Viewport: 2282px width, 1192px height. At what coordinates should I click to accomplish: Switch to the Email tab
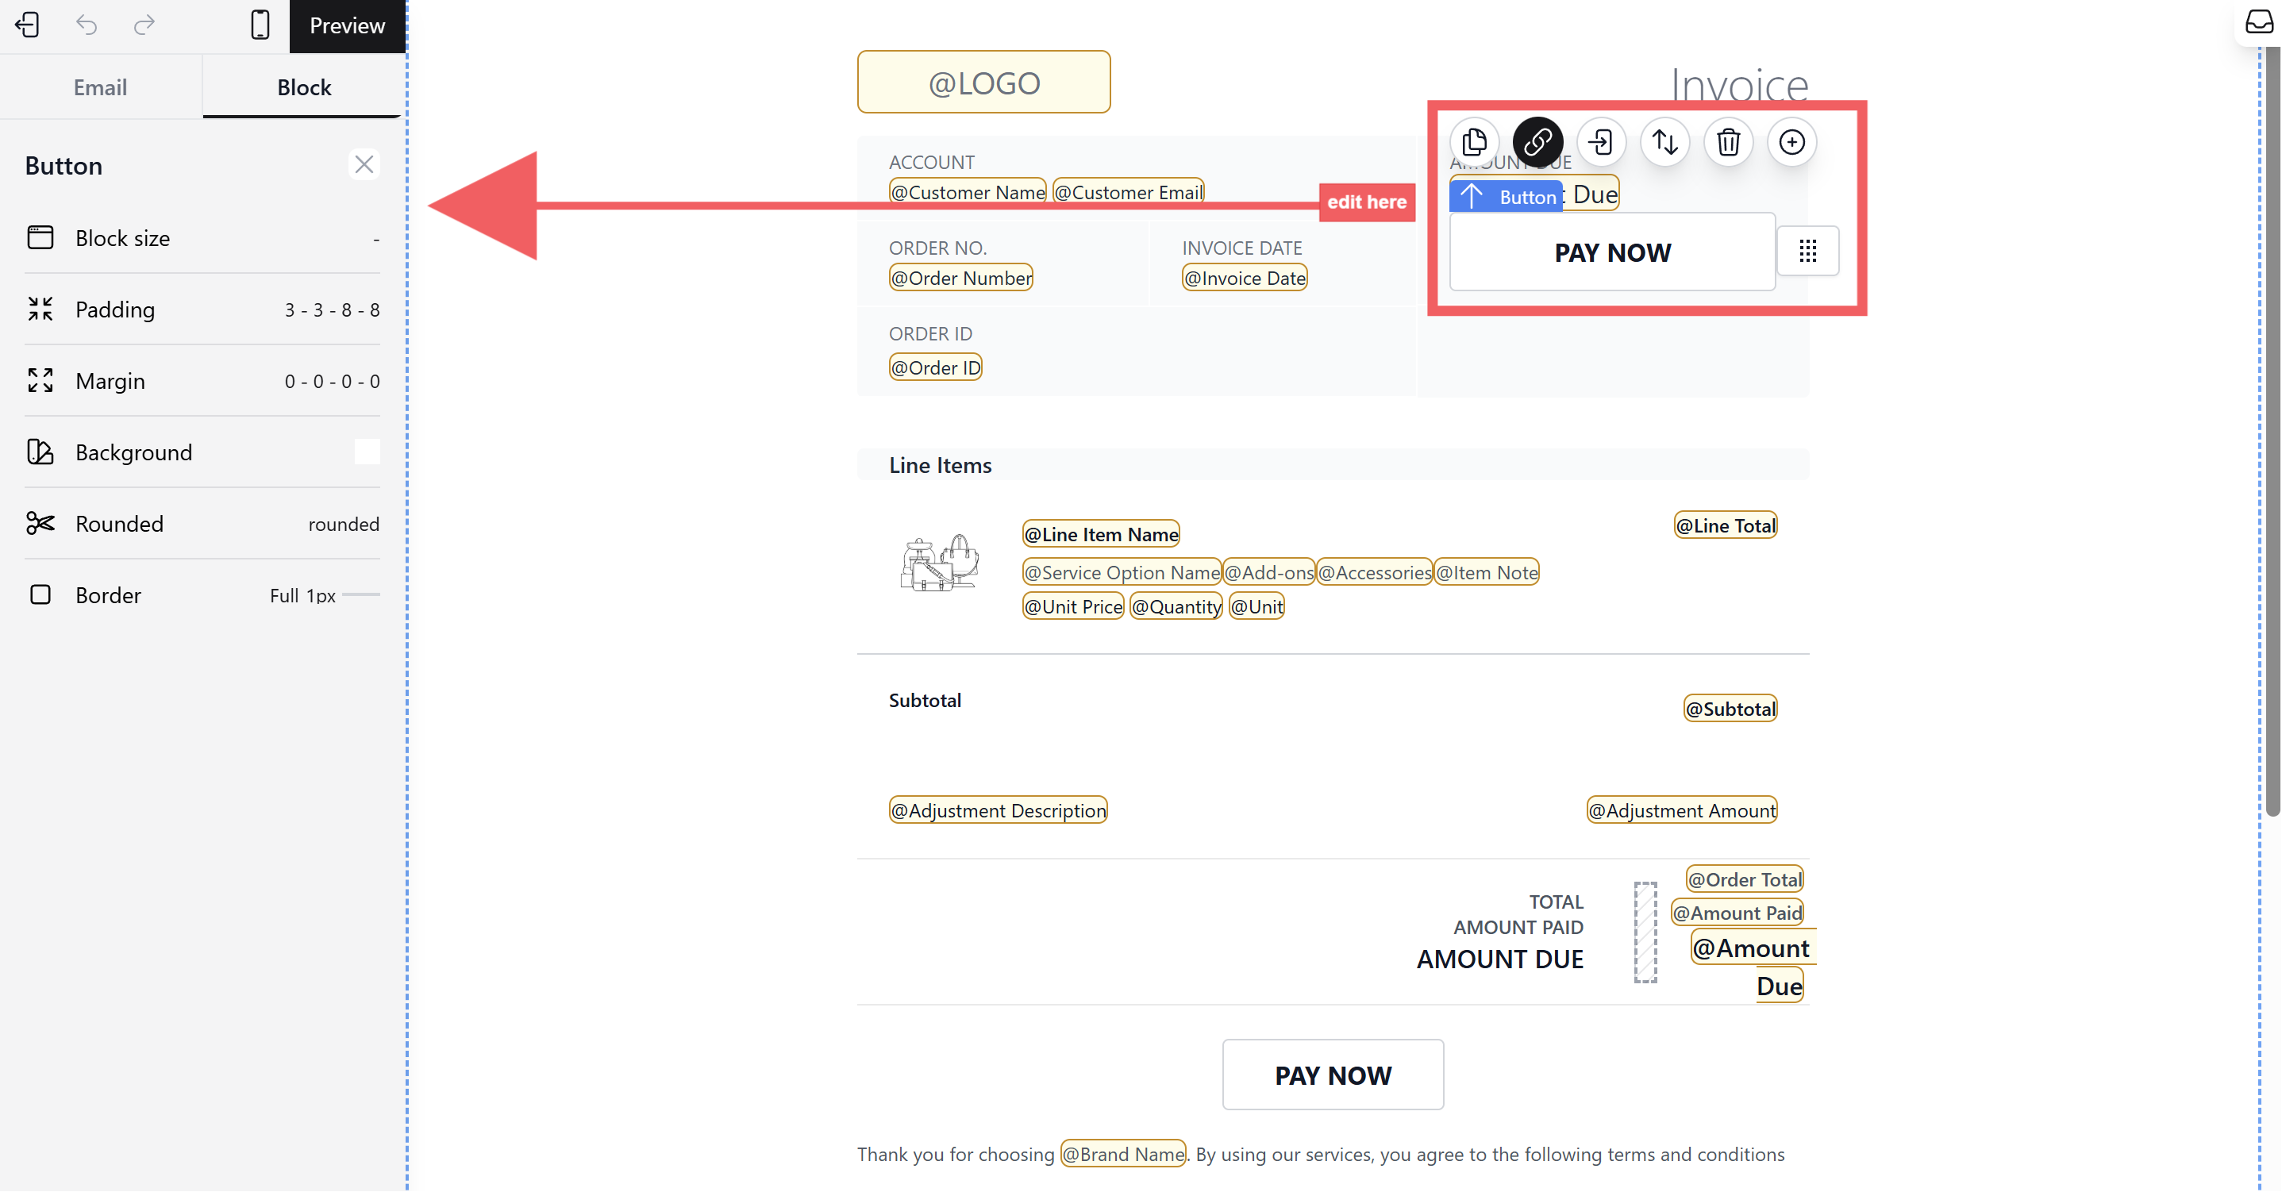point(100,87)
